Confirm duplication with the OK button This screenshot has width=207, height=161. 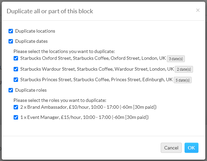point(191,148)
